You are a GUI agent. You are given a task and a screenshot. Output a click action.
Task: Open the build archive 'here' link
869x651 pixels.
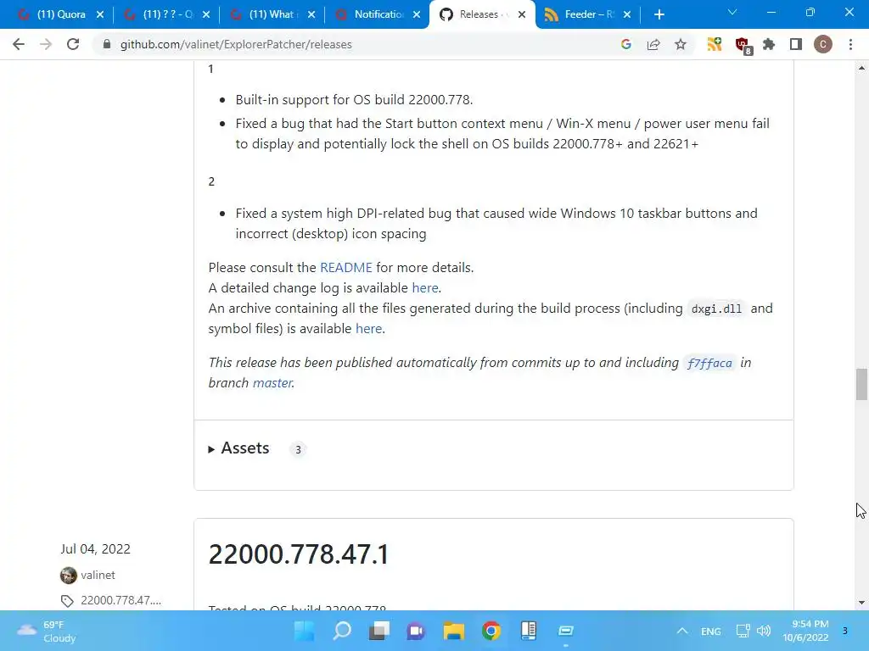368,328
